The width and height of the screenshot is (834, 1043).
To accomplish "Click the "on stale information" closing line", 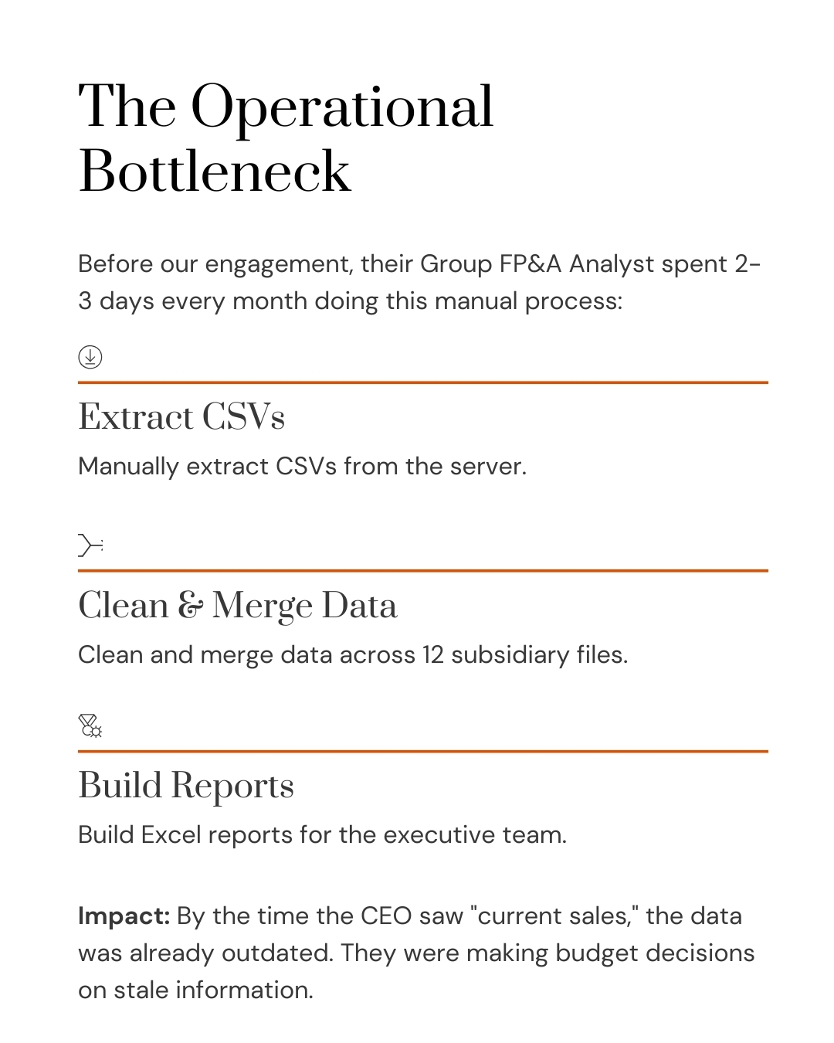I will coord(195,990).
